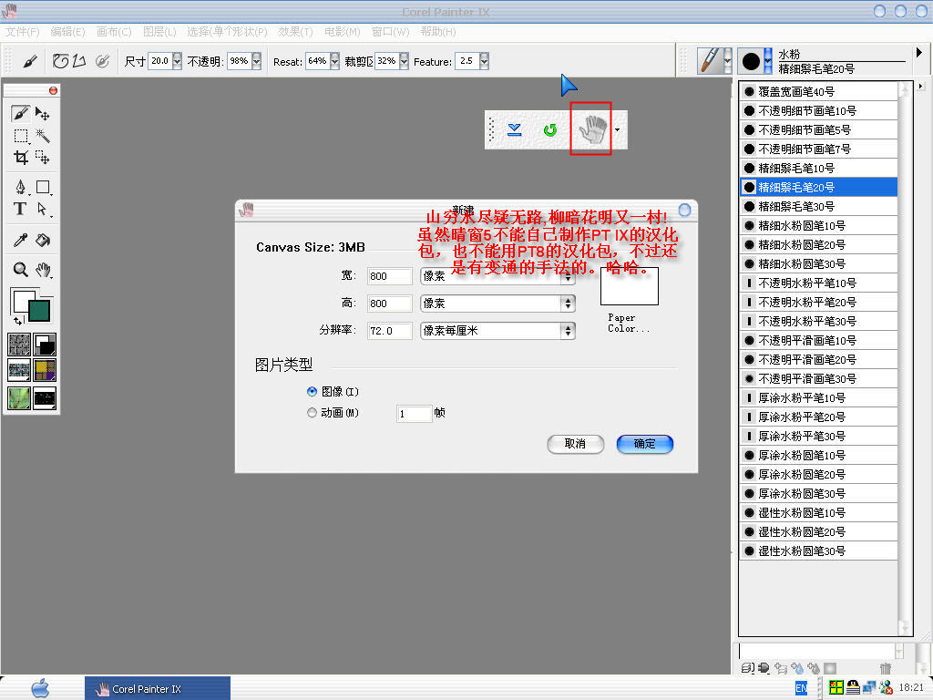This screenshot has width=933, height=700.
Task: Select the Shape Selection arrow tool
Action: pos(42,209)
